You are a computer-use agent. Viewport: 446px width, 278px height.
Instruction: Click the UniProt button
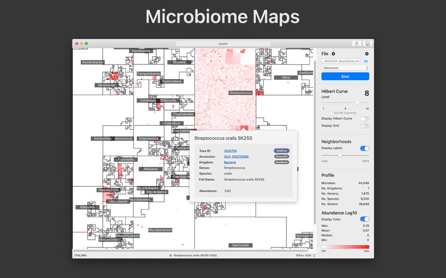282,151
